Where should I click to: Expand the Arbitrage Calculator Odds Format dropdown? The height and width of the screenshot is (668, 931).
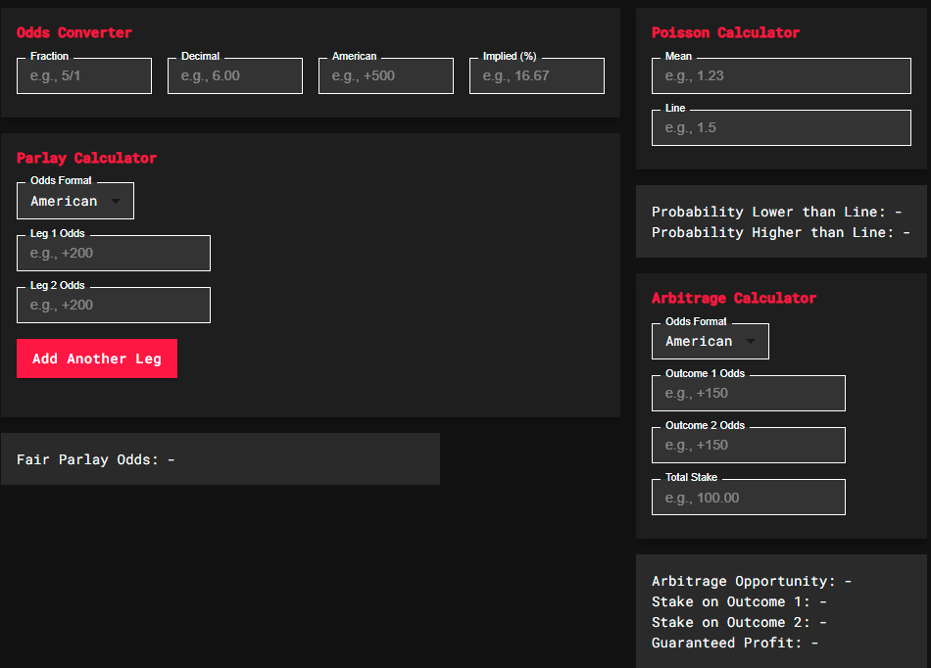(x=710, y=341)
